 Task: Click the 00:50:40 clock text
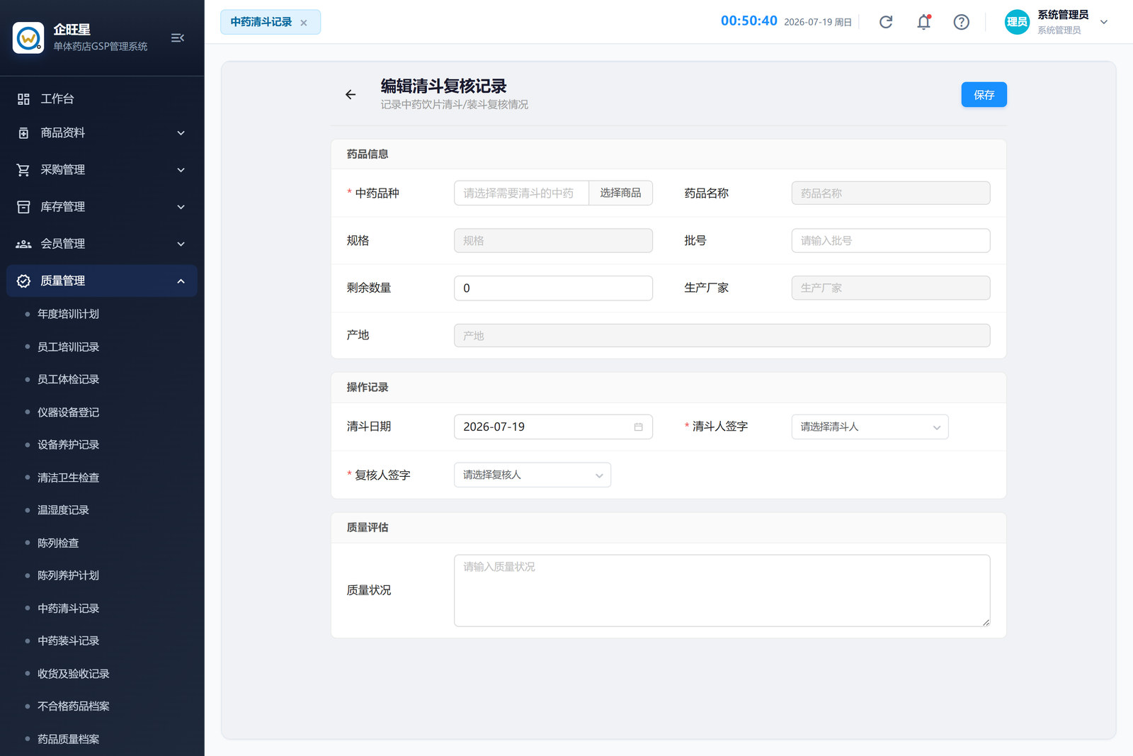749,21
